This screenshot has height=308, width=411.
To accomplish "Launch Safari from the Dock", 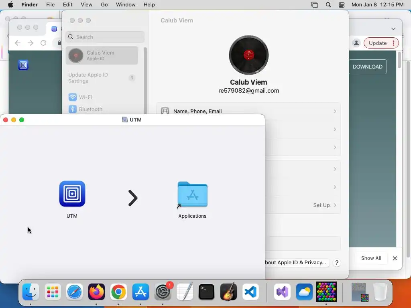I will tap(74, 292).
